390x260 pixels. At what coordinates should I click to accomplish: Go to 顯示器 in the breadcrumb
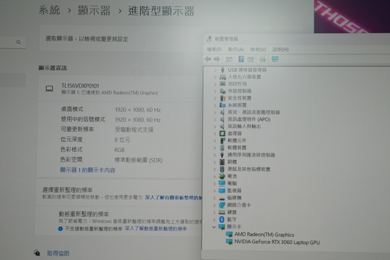pyautogui.click(x=94, y=11)
